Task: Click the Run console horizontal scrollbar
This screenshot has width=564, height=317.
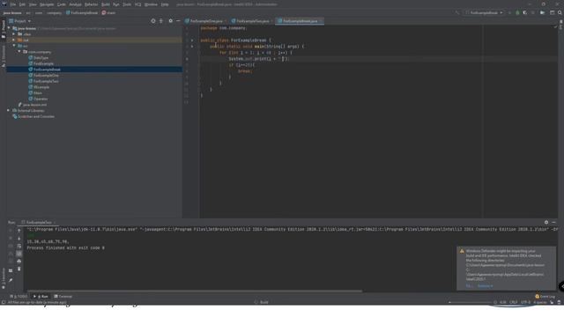Action: [195, 291]
